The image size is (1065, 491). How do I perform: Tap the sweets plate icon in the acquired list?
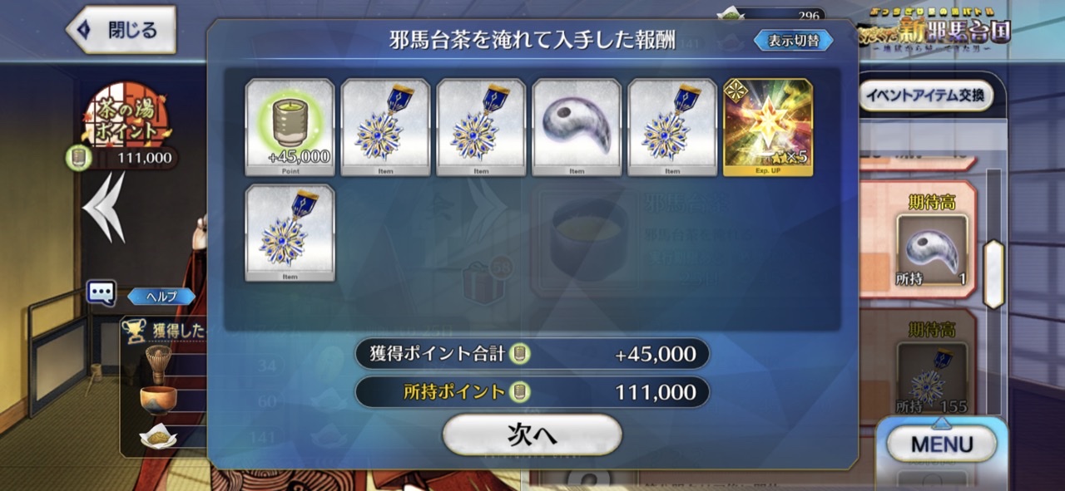tap(158, 436)
